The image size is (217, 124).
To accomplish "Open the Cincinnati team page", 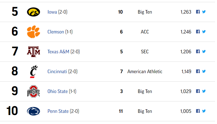I will pyautogui.click(x=57, y=72).
